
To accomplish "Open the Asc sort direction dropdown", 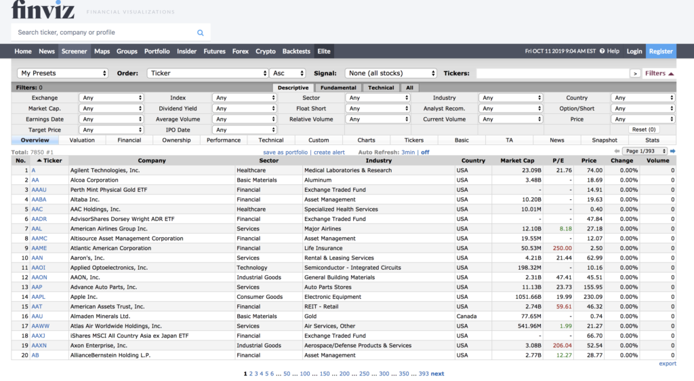I will click(x=287, y=73).
